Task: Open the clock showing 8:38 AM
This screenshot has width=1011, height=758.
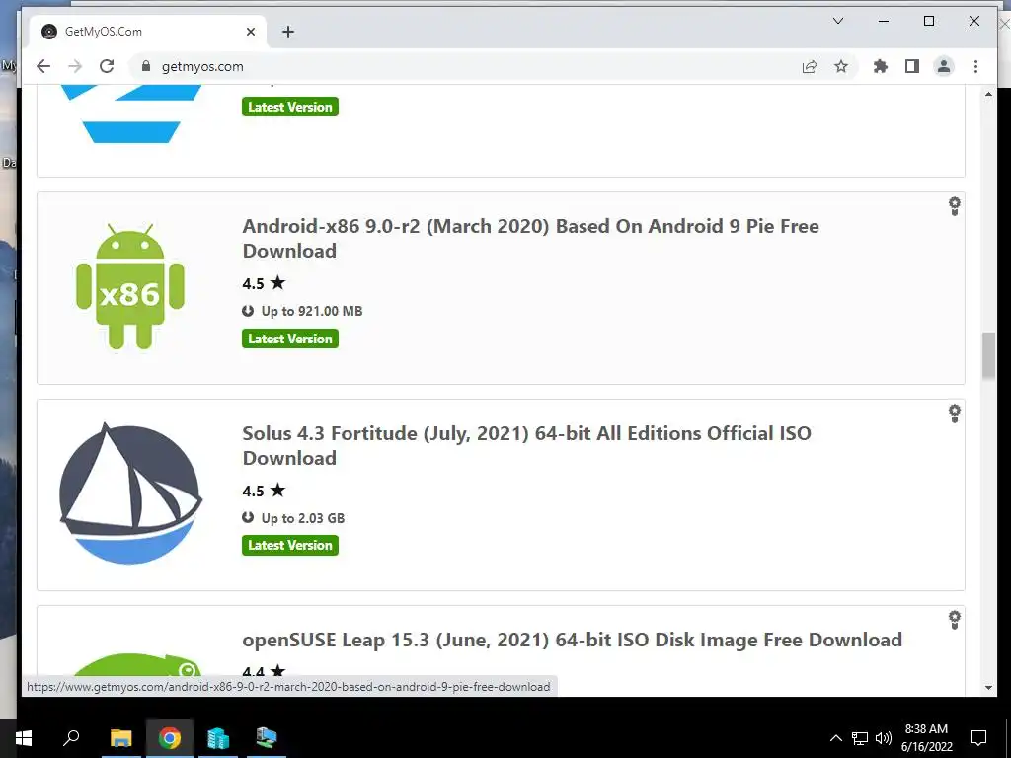Action: (926, 738)
